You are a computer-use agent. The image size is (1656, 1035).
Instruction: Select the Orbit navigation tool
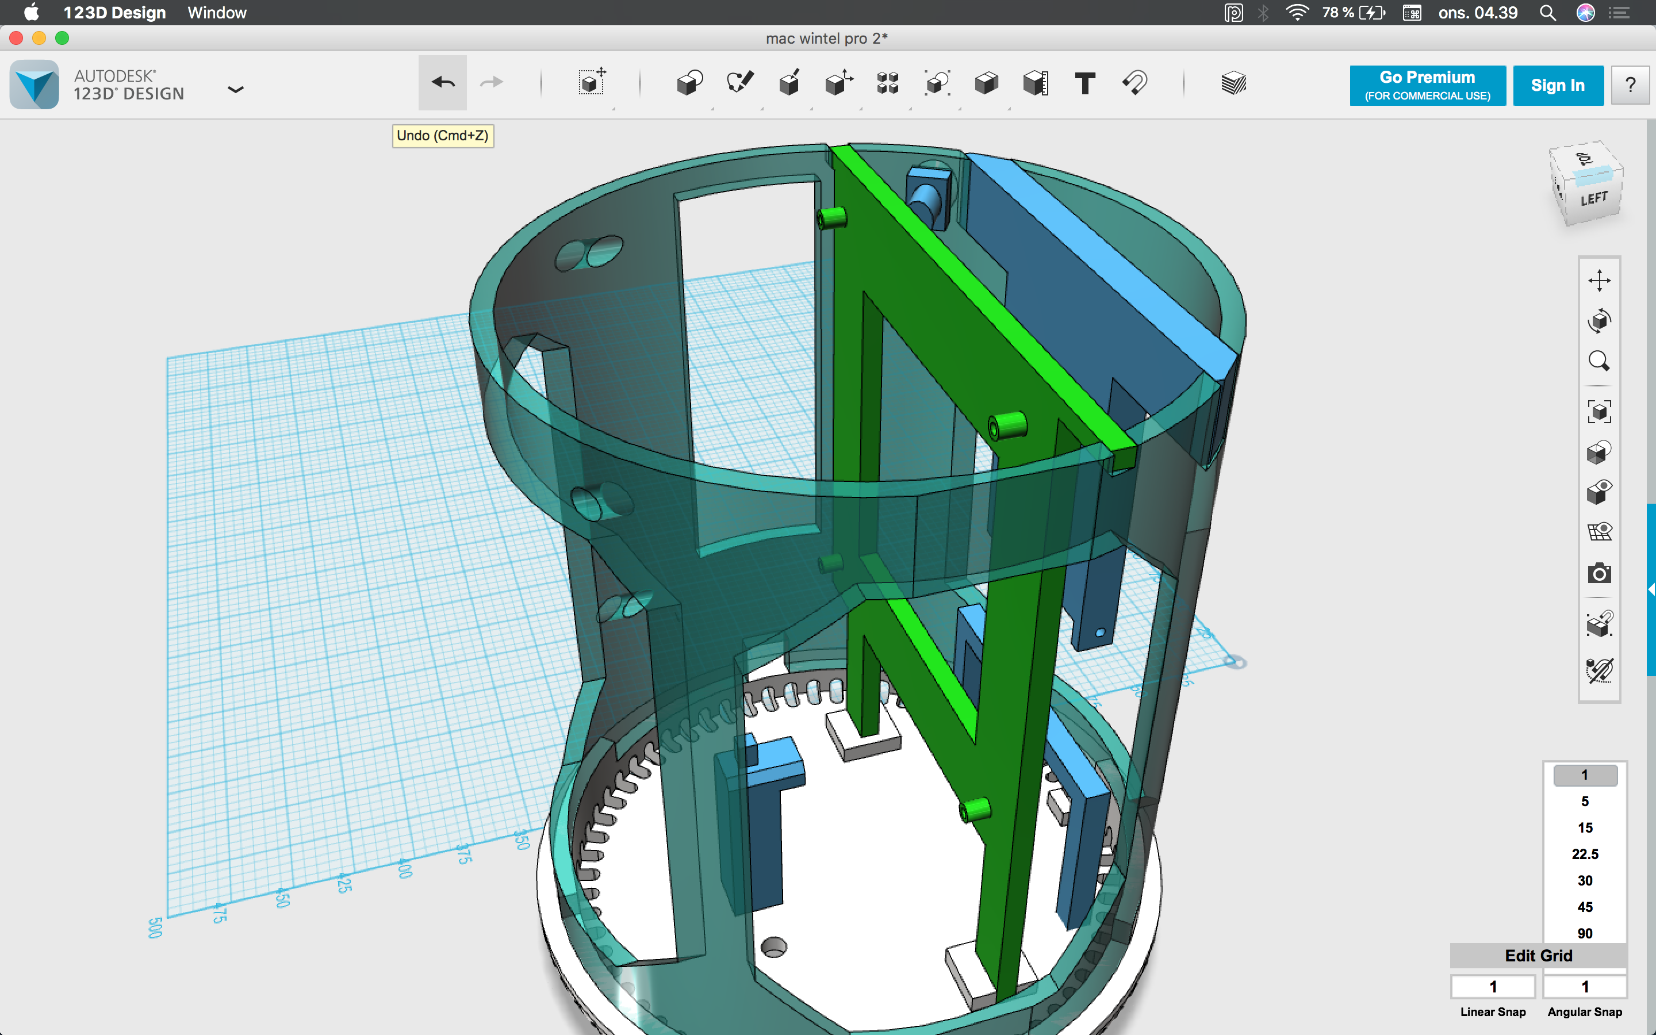1599,320
